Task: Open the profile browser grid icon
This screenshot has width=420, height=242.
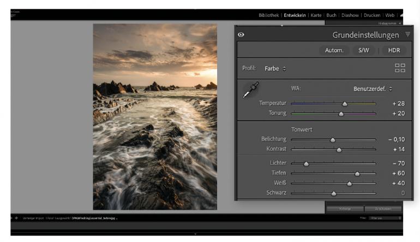Action: pos(400,68)
